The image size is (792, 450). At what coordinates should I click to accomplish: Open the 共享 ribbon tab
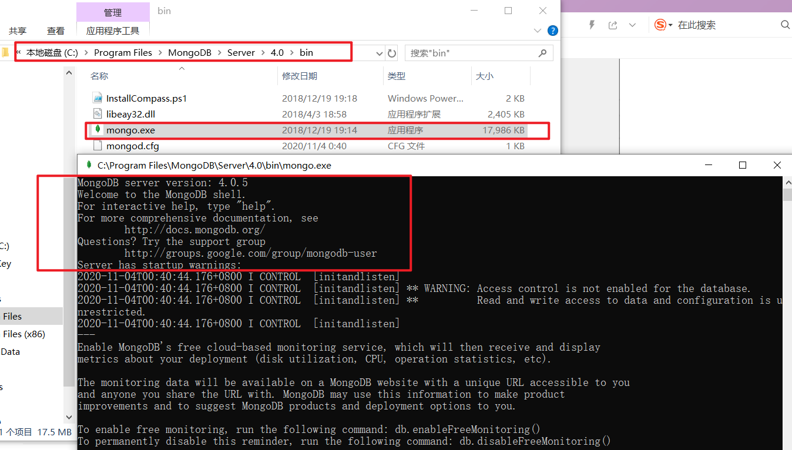18,31
